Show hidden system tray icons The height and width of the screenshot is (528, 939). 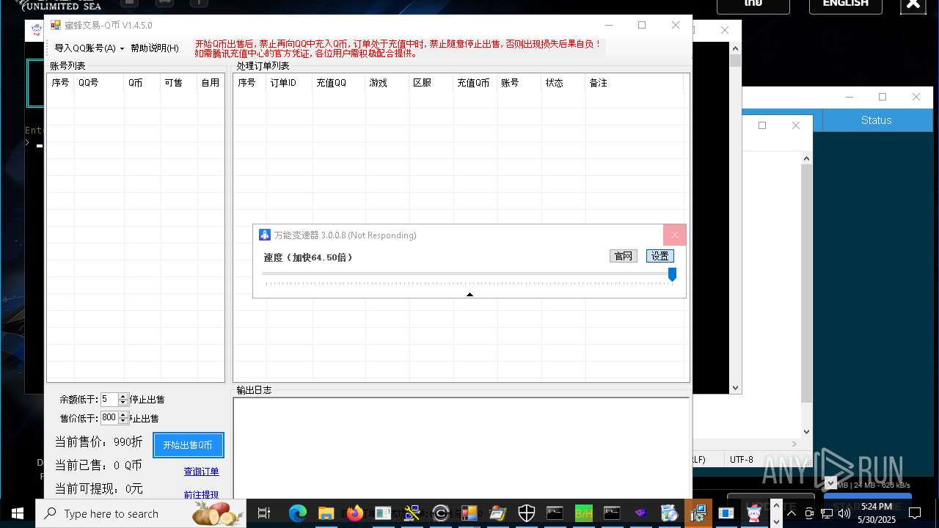click(x=792, y=513)
